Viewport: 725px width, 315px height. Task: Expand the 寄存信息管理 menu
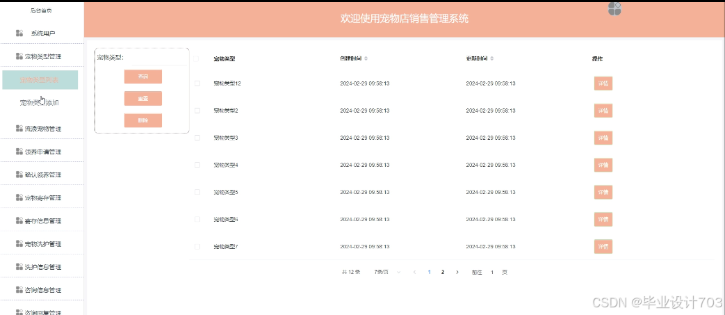[42, 220]
